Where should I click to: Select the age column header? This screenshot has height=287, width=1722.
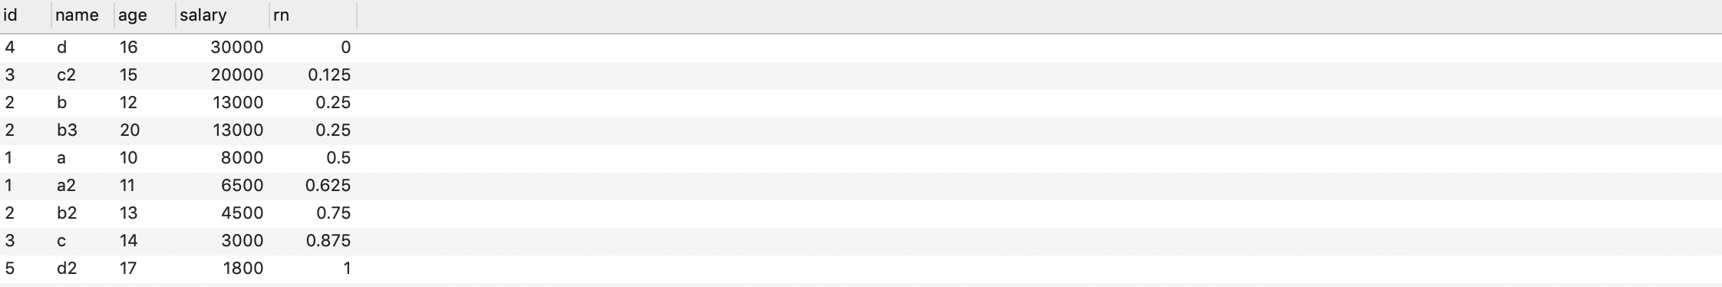tap(145, 15)
